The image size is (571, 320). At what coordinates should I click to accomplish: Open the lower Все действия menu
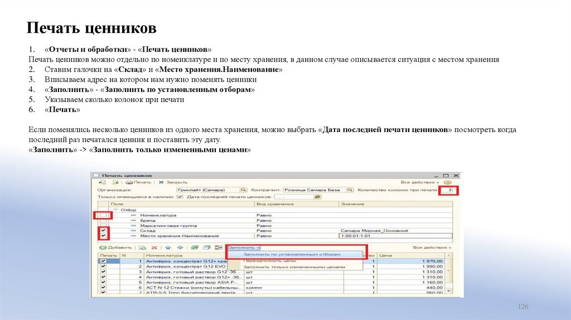coord(432,248)
